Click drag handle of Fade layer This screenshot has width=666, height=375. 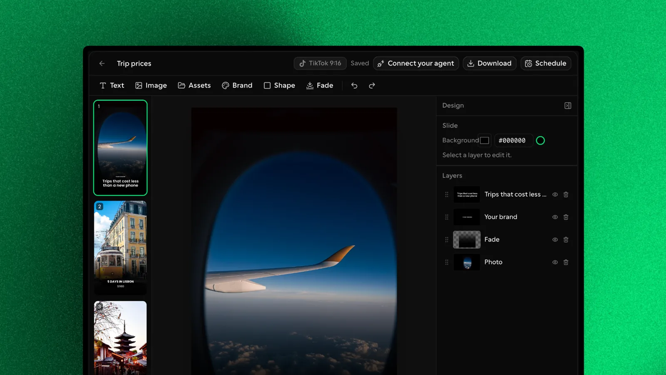click(447, 240)
